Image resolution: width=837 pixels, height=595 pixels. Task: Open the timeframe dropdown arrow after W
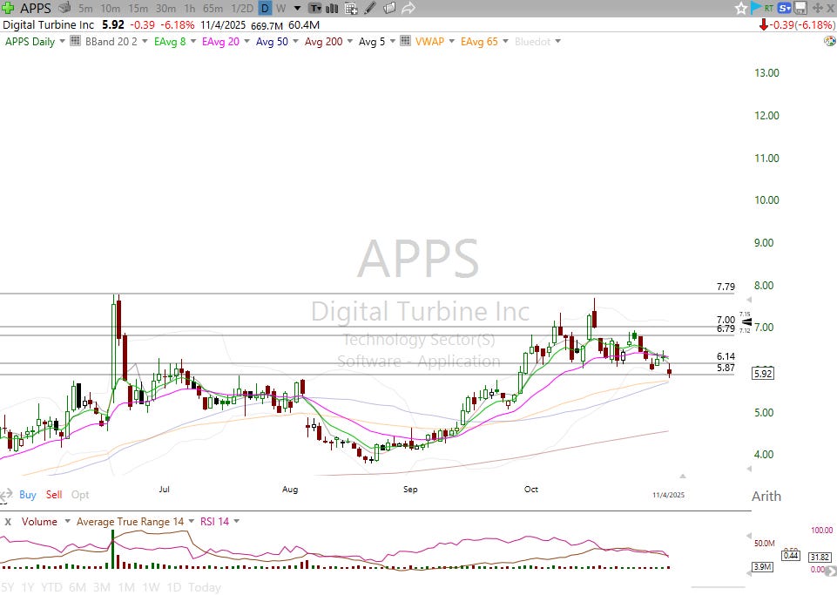pos(297,9)
